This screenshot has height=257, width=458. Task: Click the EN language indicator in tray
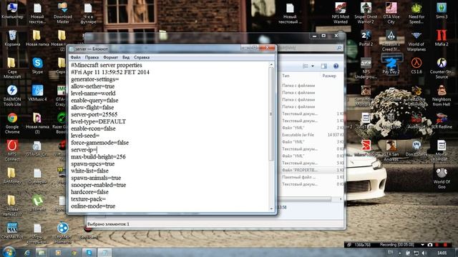point(391,252)
